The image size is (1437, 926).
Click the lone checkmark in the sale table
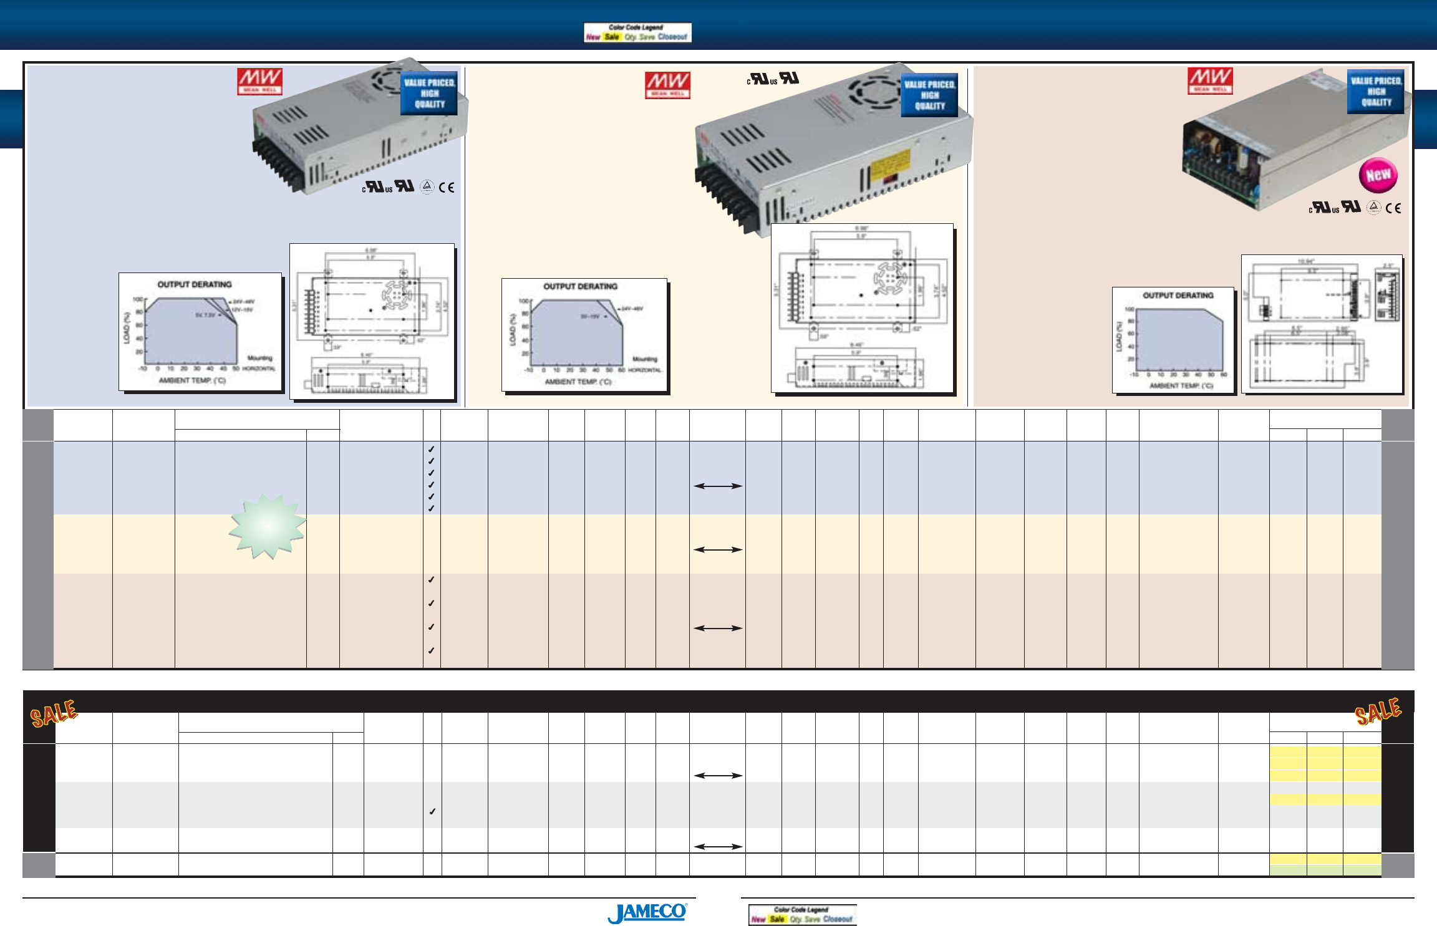coord(432,811)
